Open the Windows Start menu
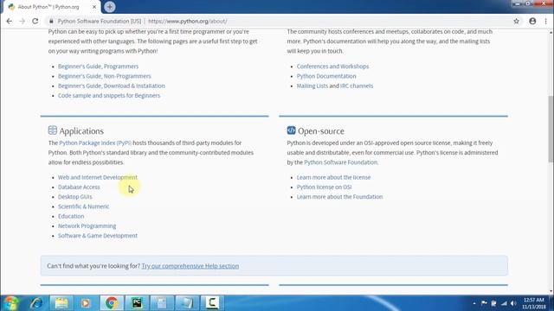This screenshot has width=554, height=311. (x=11, y=303)
